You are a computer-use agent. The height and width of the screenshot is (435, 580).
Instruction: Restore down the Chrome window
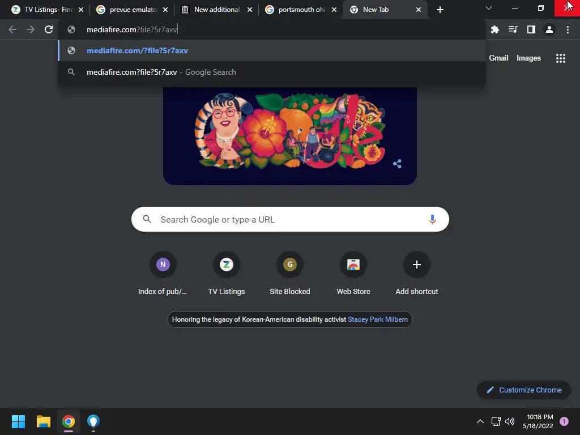541,8
